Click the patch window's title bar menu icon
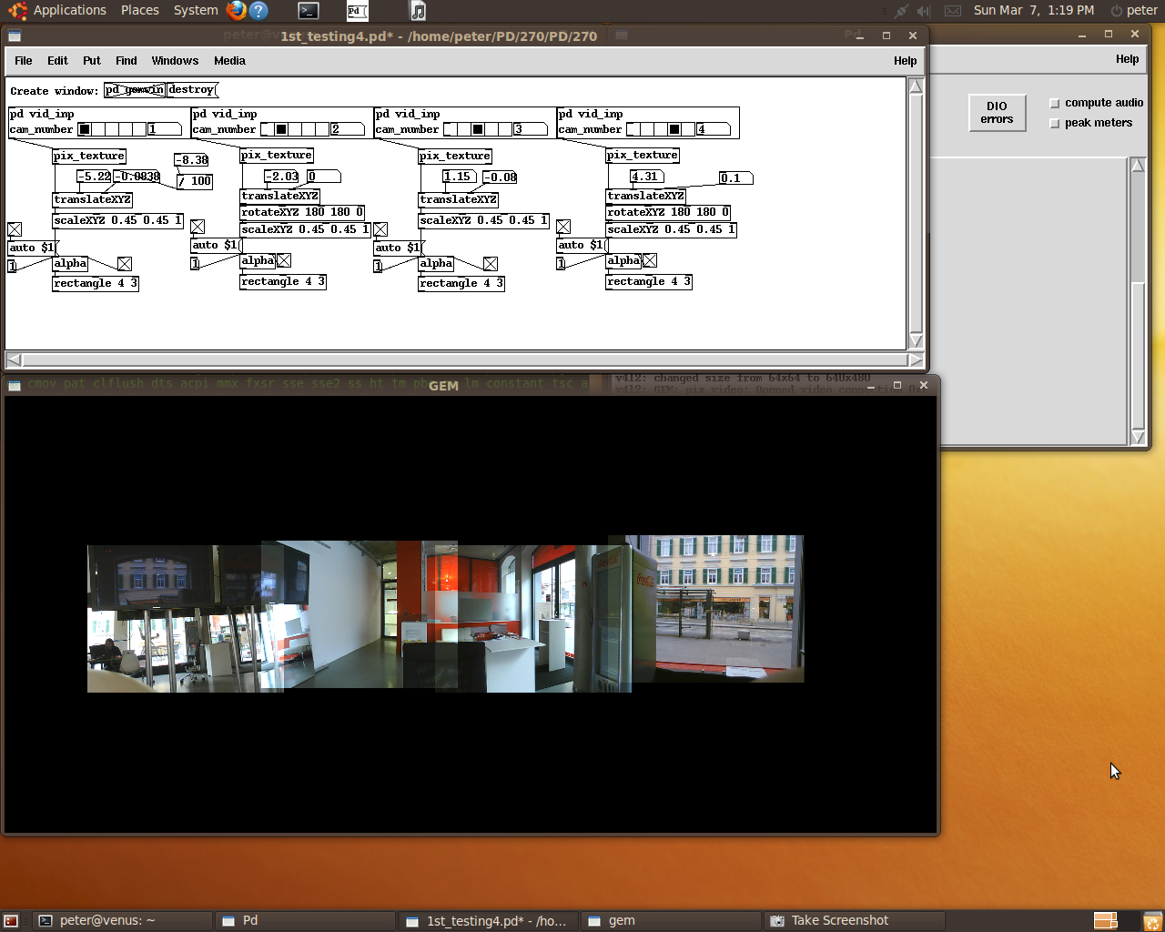This screenshot has height=932, width=1165. [14, 36]
